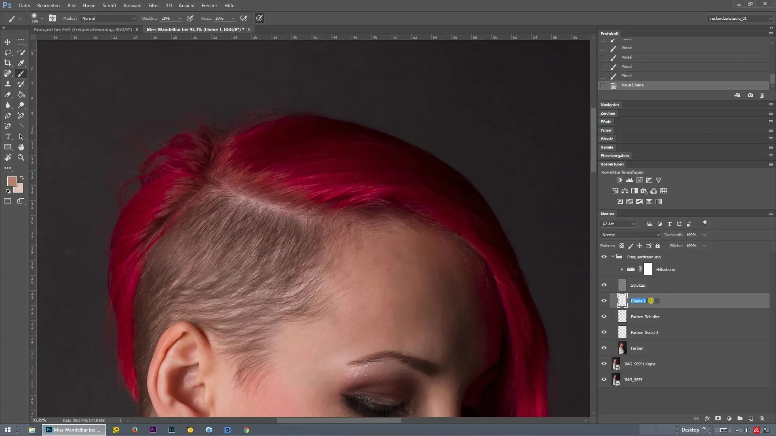The image size is (776, 436).
Task: Select the History Brush tool
Action: [21, 84]
